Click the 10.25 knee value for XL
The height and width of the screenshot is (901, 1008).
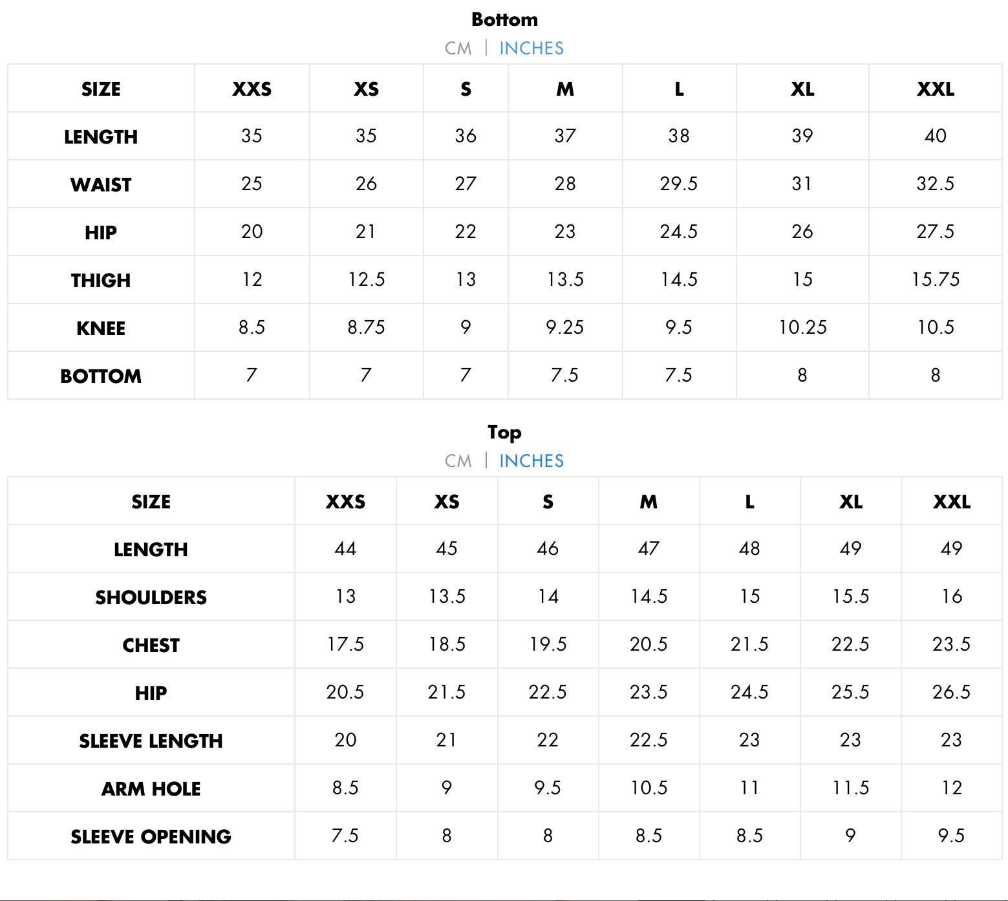coord(802,327)
